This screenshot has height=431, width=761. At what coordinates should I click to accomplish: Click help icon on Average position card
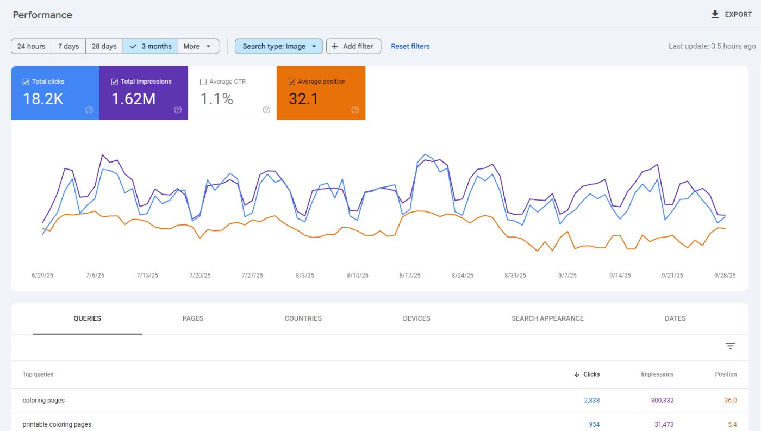[355, 110]
